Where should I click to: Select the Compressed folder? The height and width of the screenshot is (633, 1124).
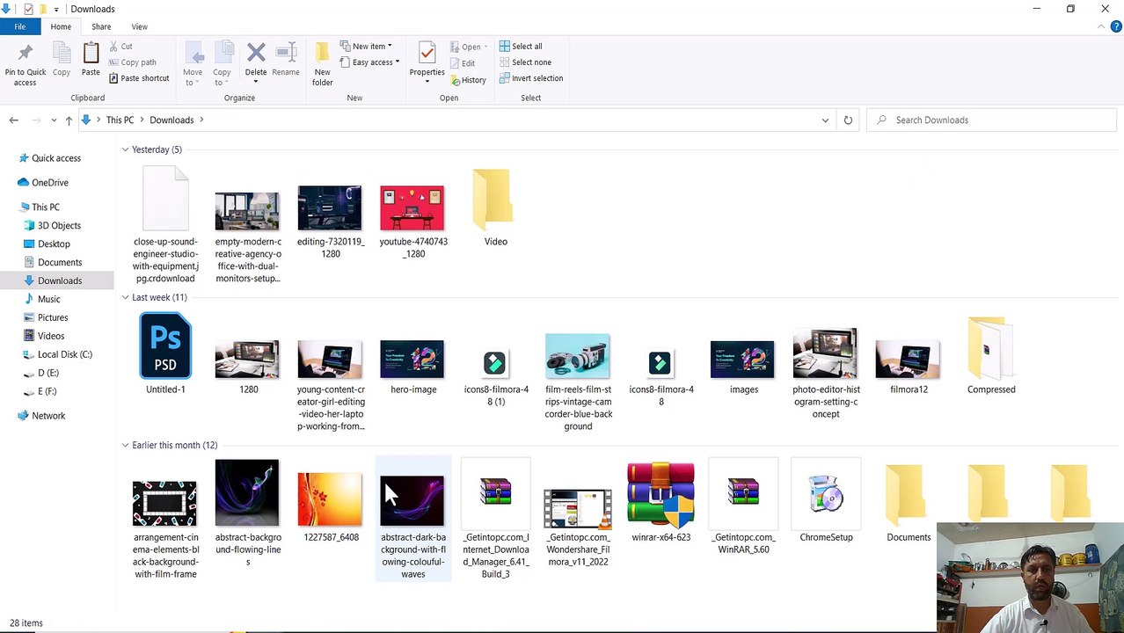tap(991, 355)
